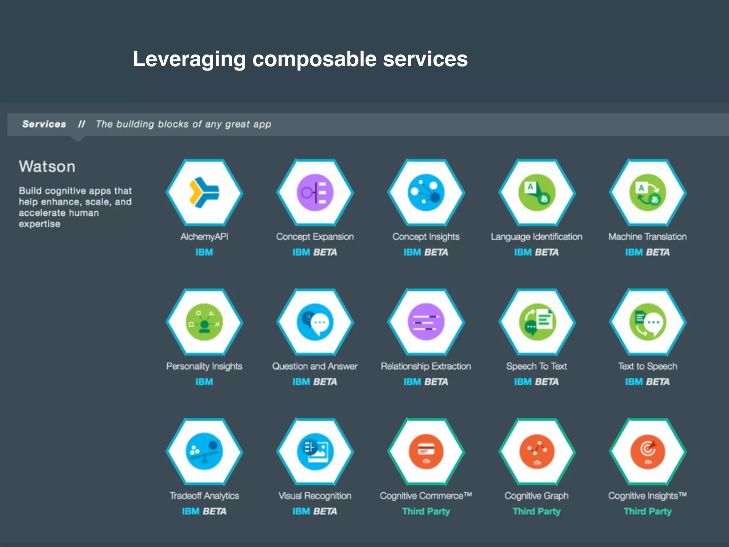Select the Personality Insights icon
The height and width of the screenshot is (547, 729).
pyautogui.click(x=204, y=322)
